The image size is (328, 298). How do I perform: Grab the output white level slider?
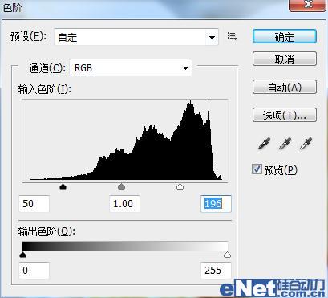click(x=227, y=255)
